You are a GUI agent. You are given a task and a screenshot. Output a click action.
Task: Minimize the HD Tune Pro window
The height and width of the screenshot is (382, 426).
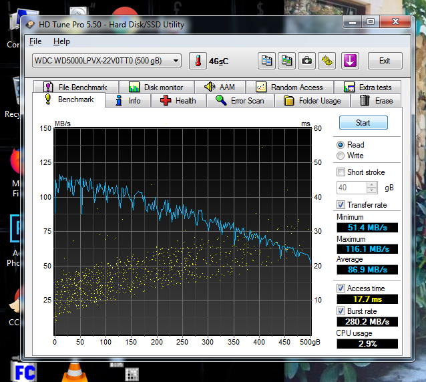point(353,22)
